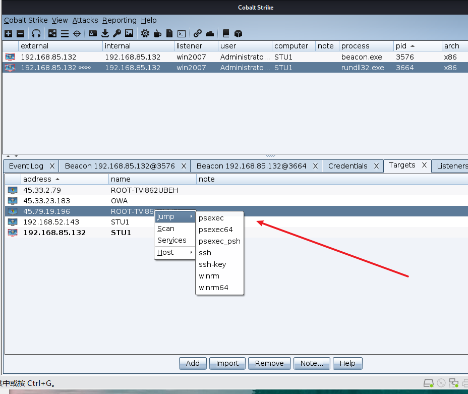Image resolution: width=468 pixels, height=394 pixels.
Task: Sort targets by the address column header
Action: point(65,179)
